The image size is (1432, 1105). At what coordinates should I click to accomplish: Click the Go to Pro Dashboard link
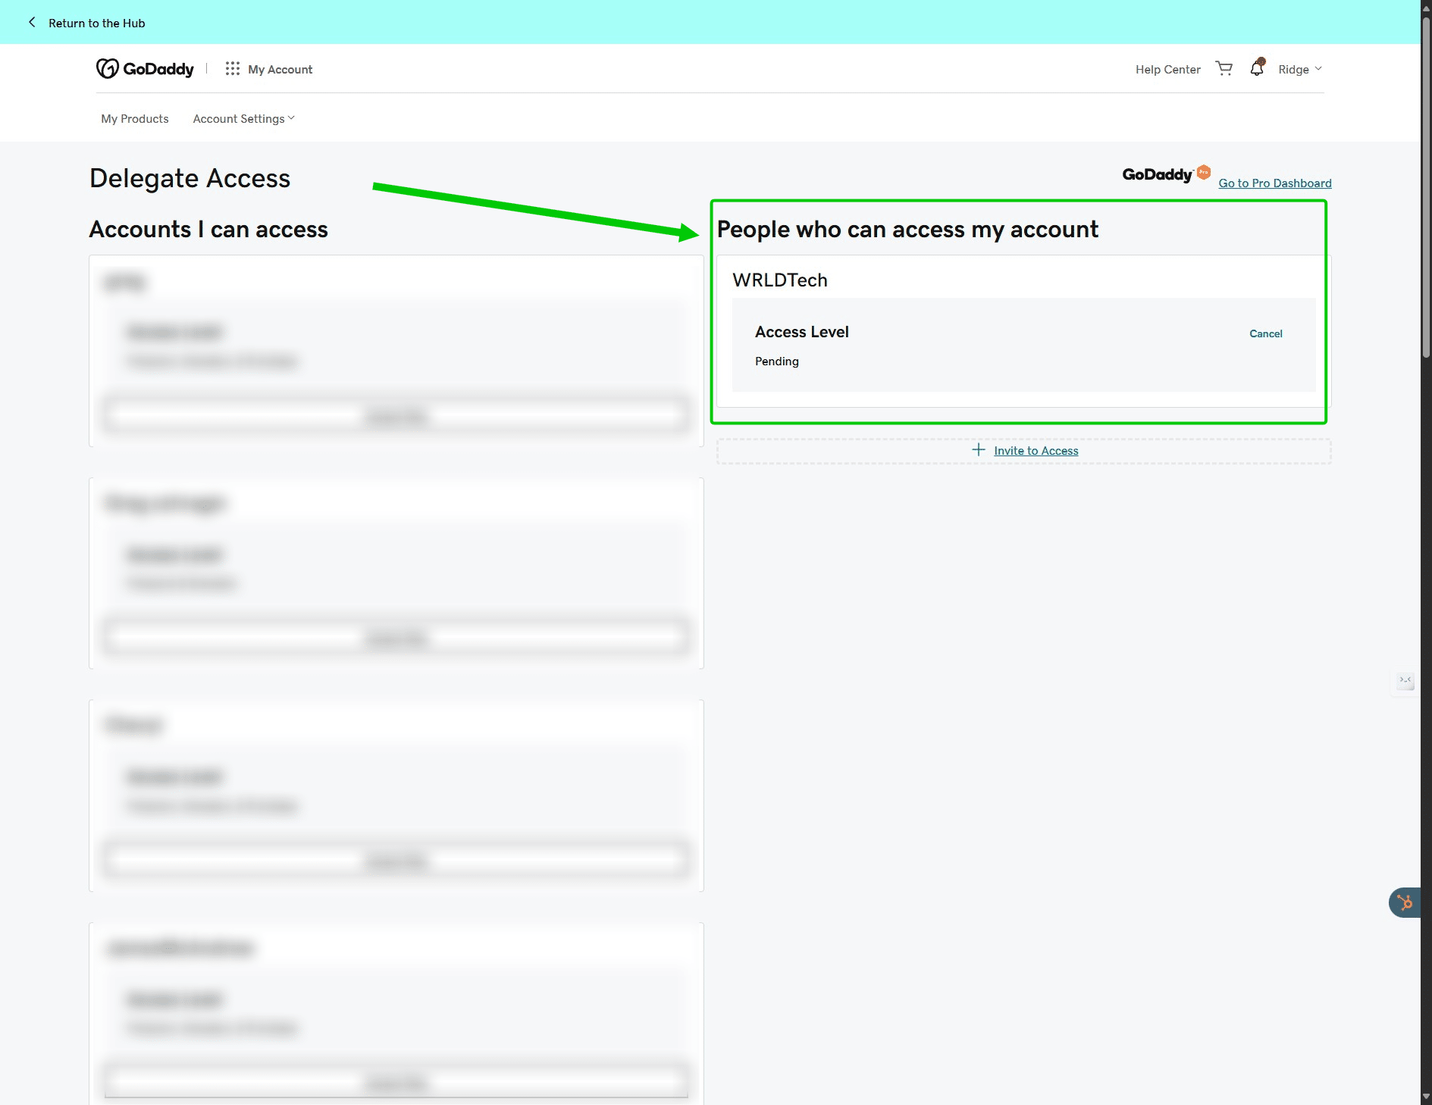(1274, 183)
